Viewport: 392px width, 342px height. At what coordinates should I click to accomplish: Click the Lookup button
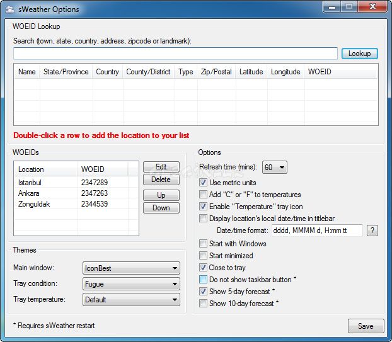point(360,54)
